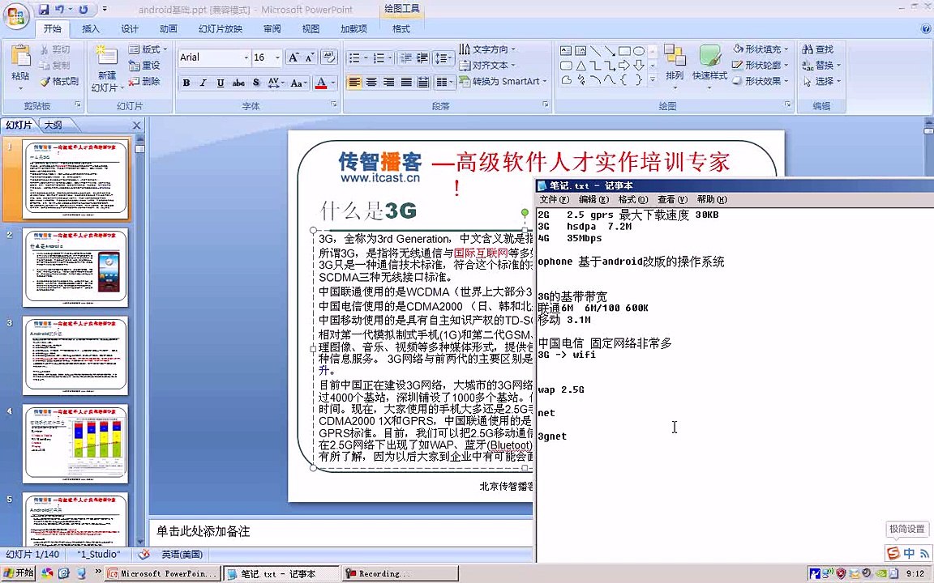
Task: Open Notepad's 文件(F) menu
Action: [554, 199]
